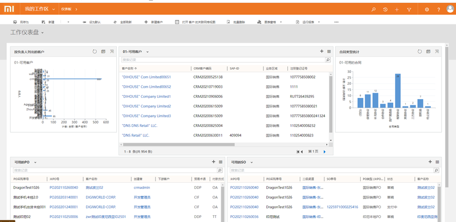Go to next page of 01-可用客户

(x=324, y=151)
